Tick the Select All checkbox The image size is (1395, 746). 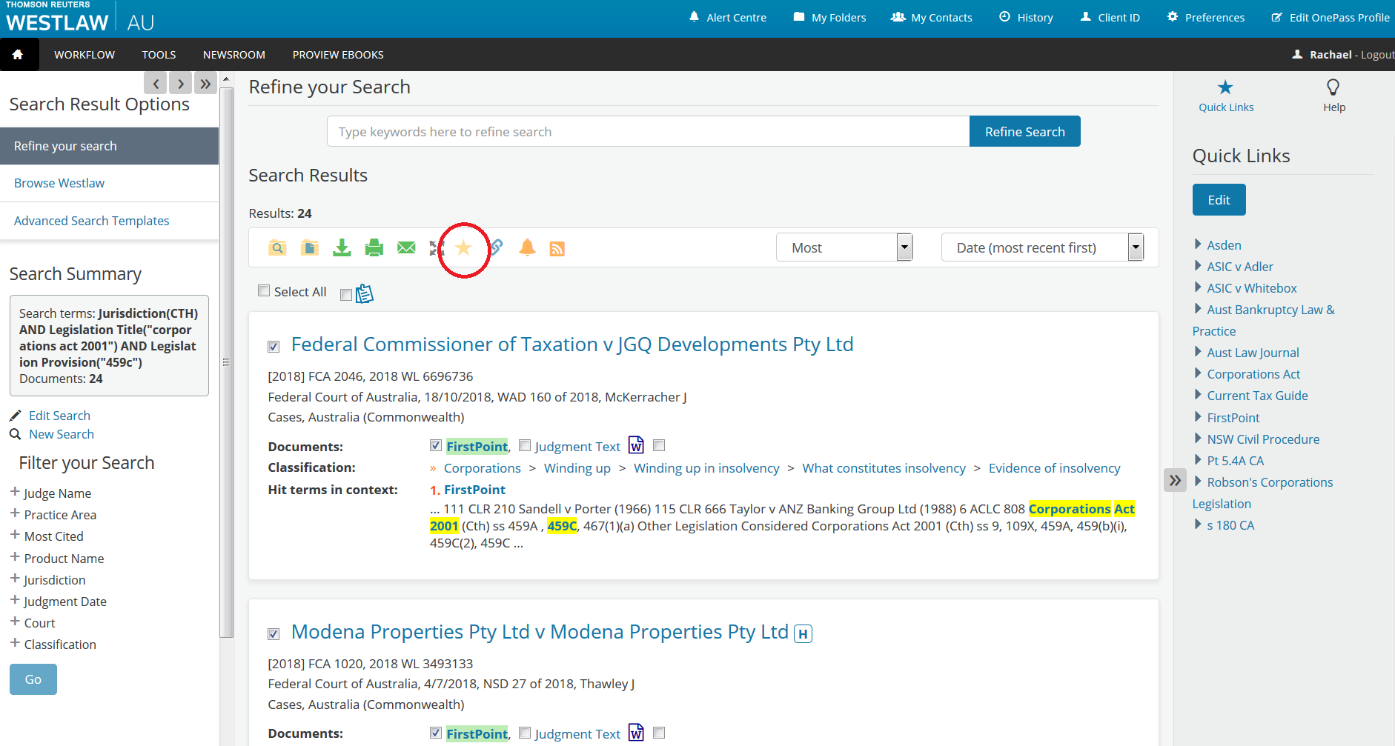coord(264,290)
